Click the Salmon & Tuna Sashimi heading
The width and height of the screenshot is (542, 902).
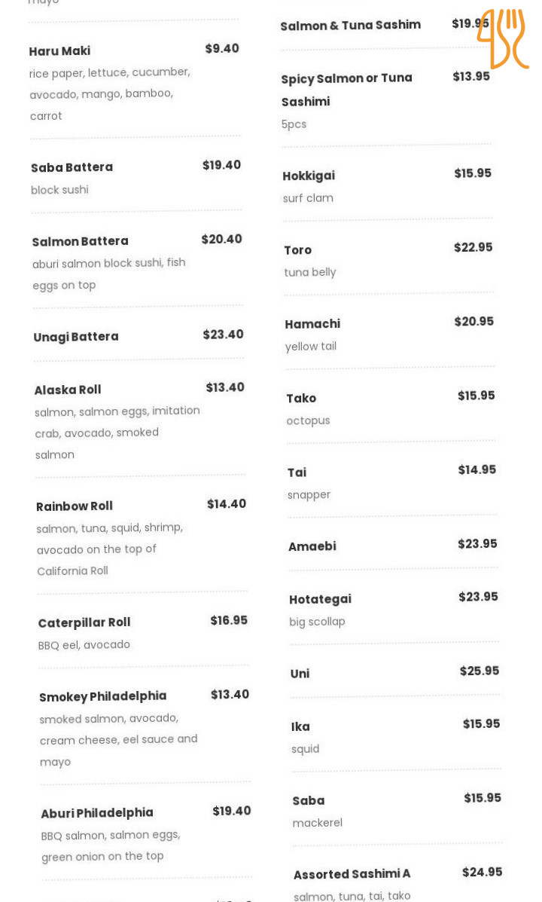click(x=350, y=26)
